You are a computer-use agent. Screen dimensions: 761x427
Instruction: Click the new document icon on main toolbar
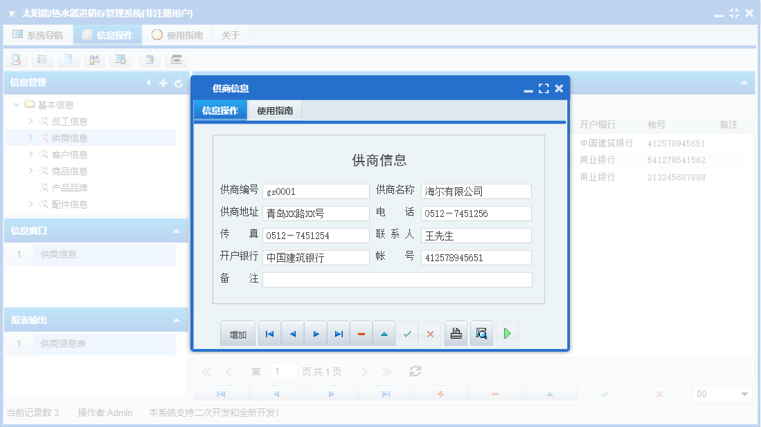(68, 59)
